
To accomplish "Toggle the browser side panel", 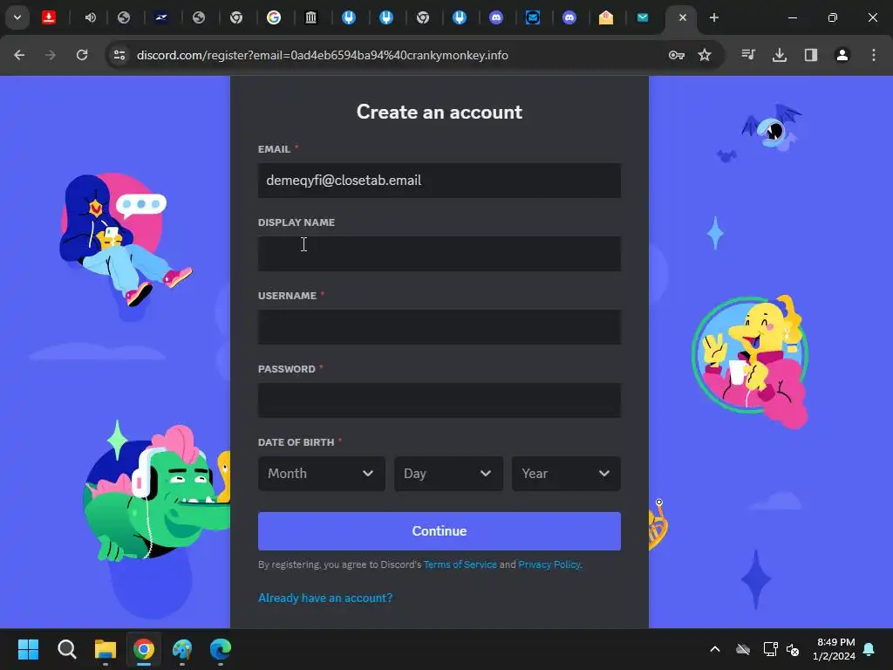I will tap(810, 55).
